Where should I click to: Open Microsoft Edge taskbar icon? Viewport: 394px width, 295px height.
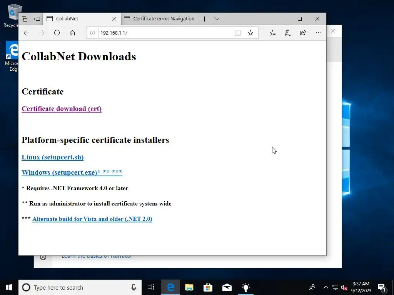pos(170,287)
